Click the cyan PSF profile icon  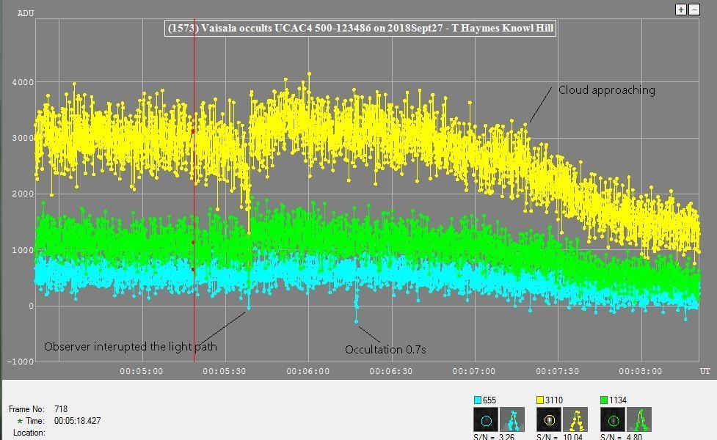click(512, 420)
